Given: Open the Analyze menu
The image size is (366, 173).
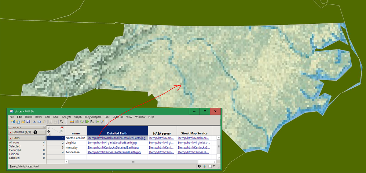Looking at the screenshot, I should (x=66, y=117).
